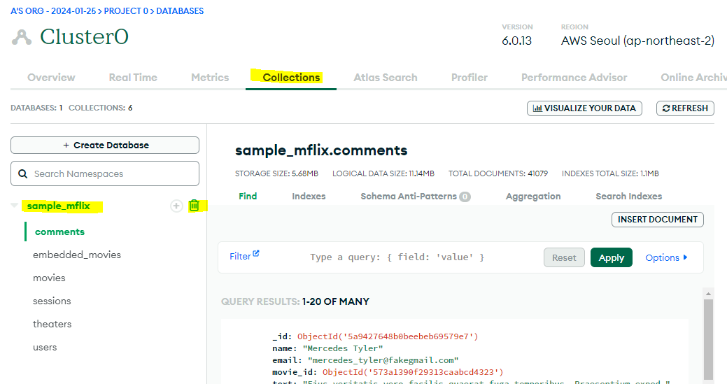This screenshot has width=727, height=384.
Task: Click Visualize Your Data button
Action: point(584,108)
